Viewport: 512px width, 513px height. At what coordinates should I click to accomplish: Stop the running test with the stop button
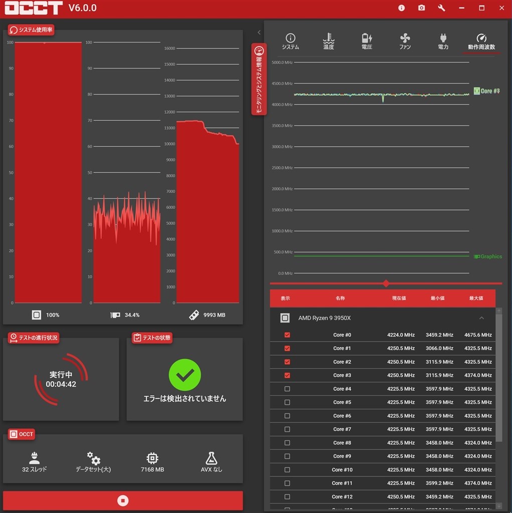coord(123,500)
